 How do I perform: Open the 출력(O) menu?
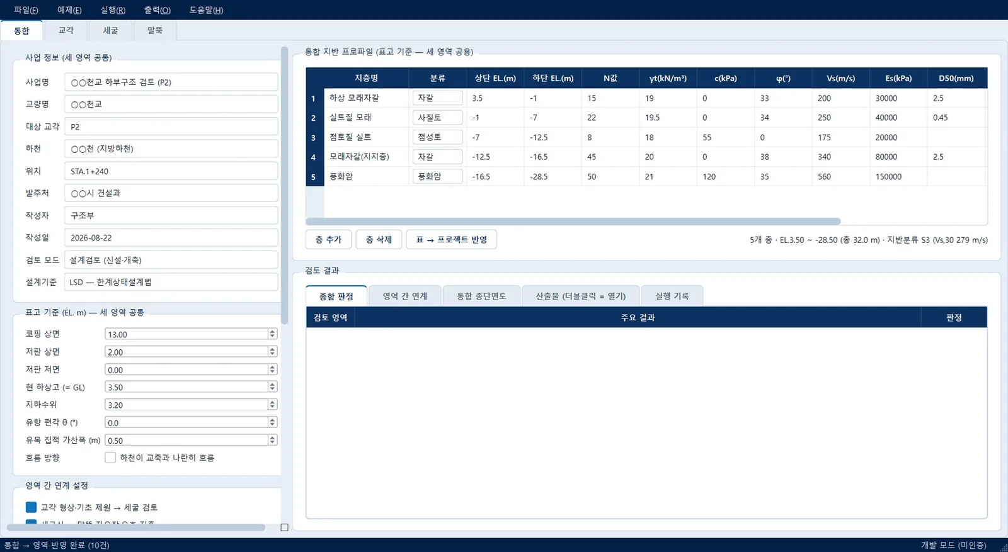pyautogui.click(x=157, y=10)
